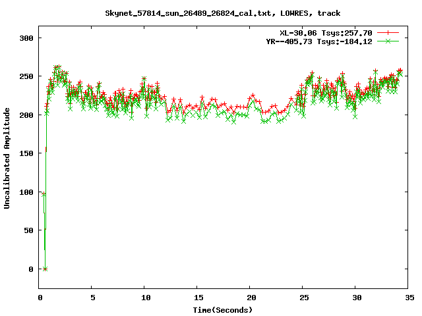Click the y-axis tick label 50

28,230
